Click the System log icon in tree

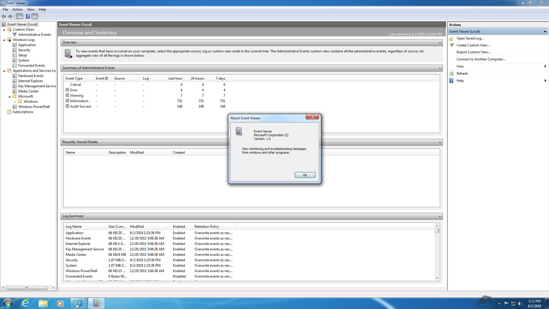click(15, 60)
